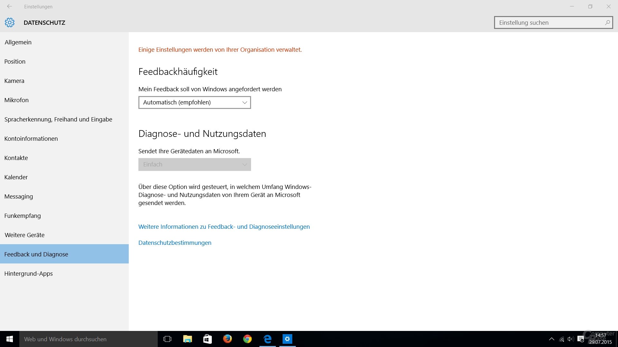Click the back arrow in Einstellungen
618x347 pixels.
click(9, 6)
